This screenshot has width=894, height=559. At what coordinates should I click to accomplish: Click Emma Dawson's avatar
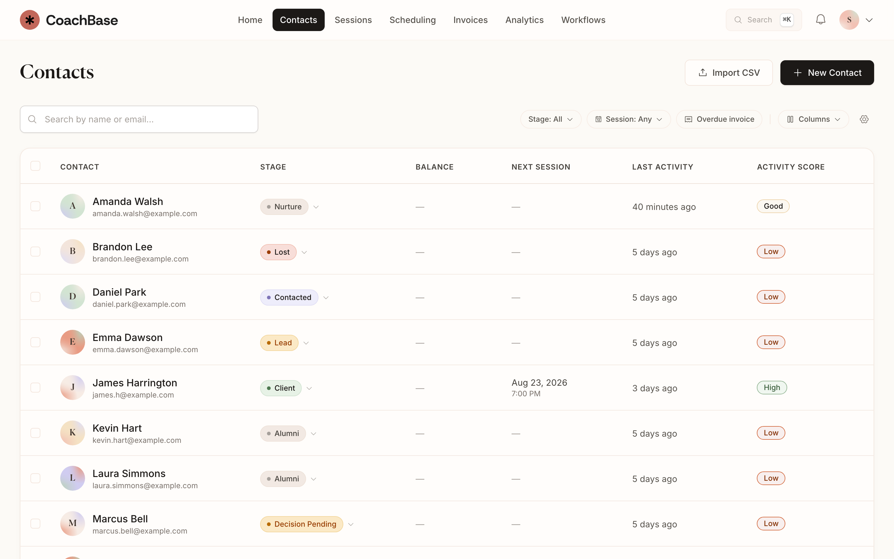coord(73,342)
